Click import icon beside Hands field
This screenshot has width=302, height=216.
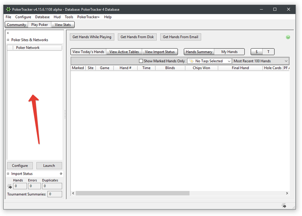coord(9,186)
